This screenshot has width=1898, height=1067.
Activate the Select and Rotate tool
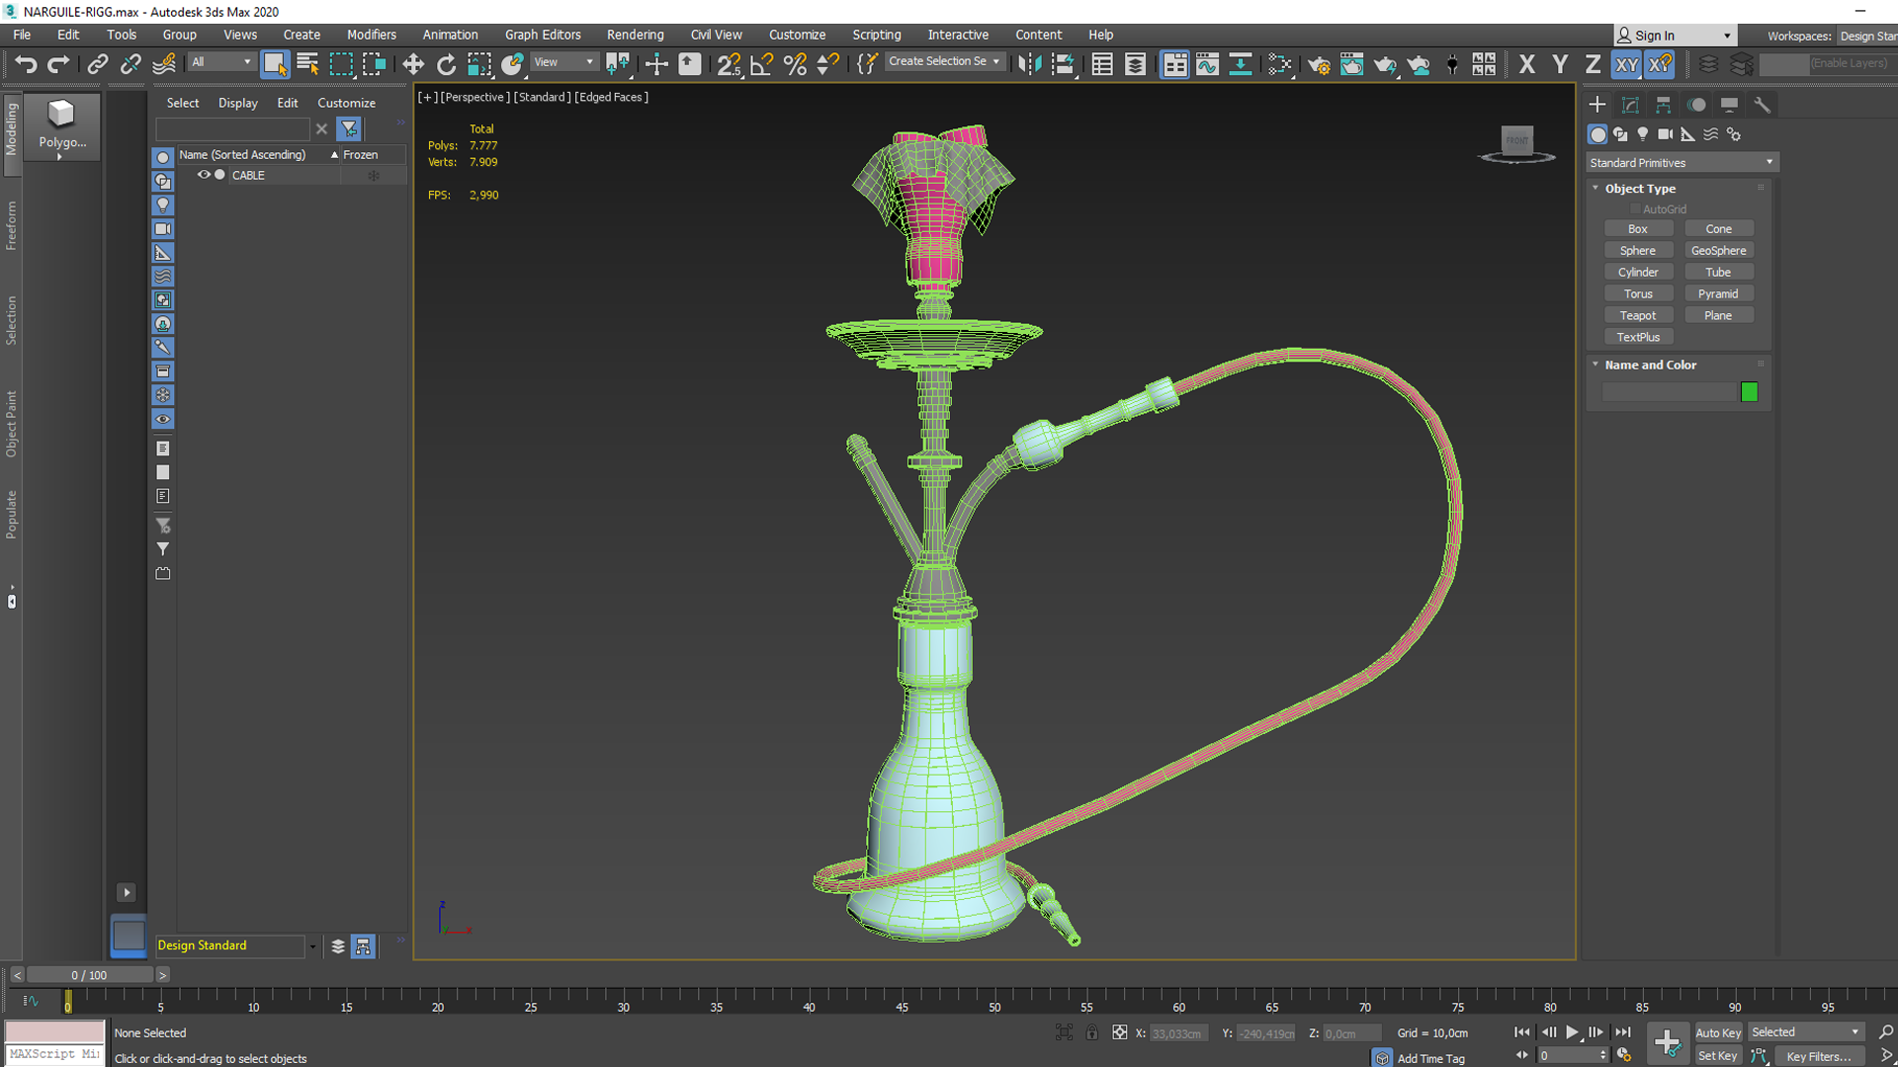447,64
